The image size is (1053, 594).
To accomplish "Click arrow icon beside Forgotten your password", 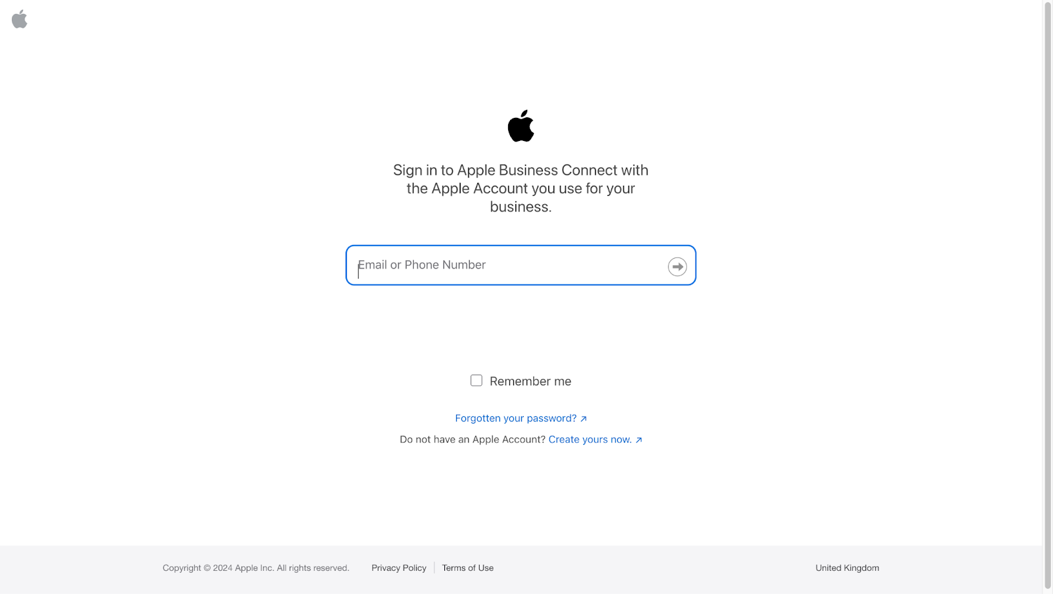I will tap(583, 419).
